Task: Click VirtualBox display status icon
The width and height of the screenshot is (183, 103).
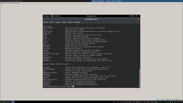Action: [x=170, y=100]
